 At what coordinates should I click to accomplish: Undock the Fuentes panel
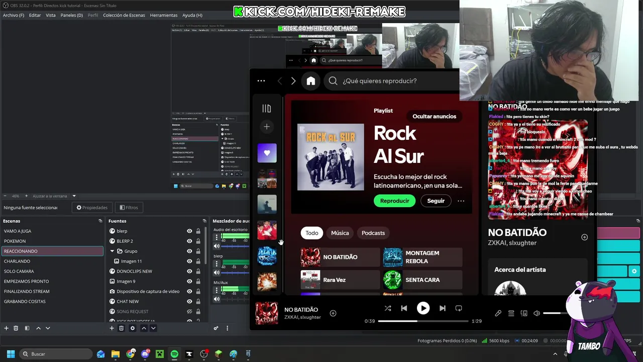pos(204,221)
